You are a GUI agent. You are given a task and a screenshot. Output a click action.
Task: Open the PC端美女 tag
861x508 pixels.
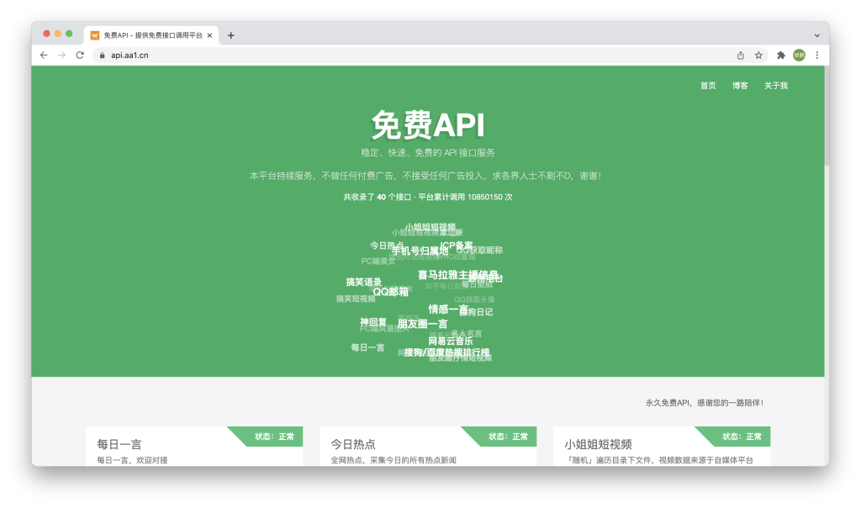pos(378,261)
